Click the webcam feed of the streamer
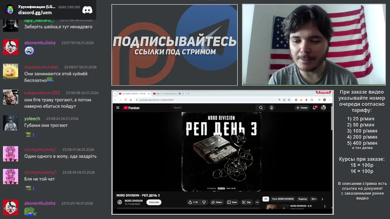Viewport: 390px width, 219px height. (x=314, y=45)
